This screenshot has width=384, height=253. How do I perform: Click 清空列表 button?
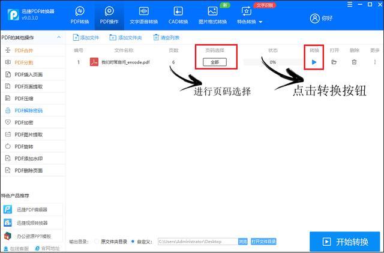[166, 37]
